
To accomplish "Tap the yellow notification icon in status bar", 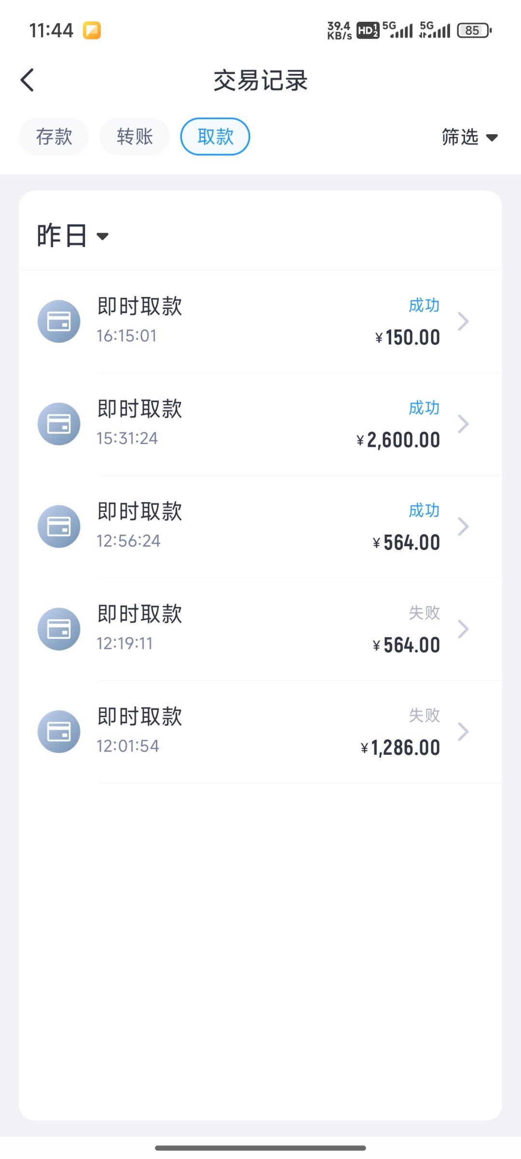I will point(92,30).
